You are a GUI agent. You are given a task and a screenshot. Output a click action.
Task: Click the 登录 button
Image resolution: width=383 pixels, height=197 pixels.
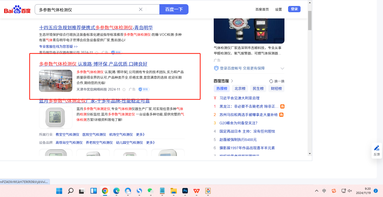pos(294,9)
